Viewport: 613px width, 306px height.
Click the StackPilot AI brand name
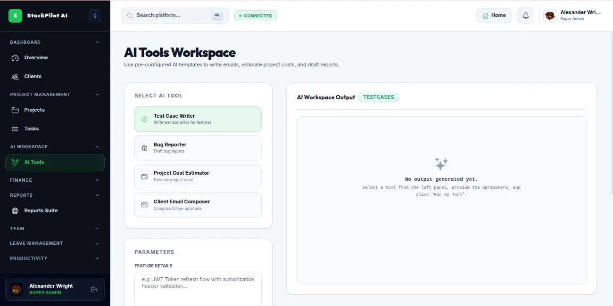(x=47, y=16)
